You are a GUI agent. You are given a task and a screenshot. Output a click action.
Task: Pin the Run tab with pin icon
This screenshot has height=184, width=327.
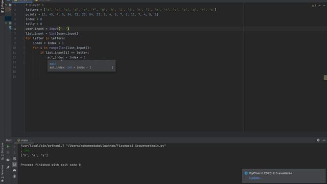coord(8,167)
